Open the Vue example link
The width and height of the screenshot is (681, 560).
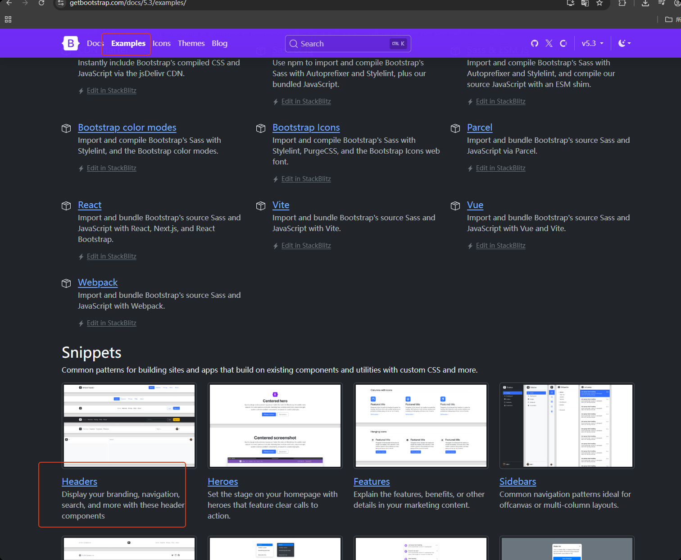coord(475,205)
